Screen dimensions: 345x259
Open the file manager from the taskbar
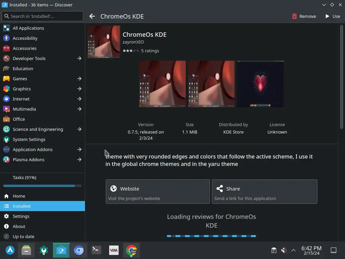26,250
